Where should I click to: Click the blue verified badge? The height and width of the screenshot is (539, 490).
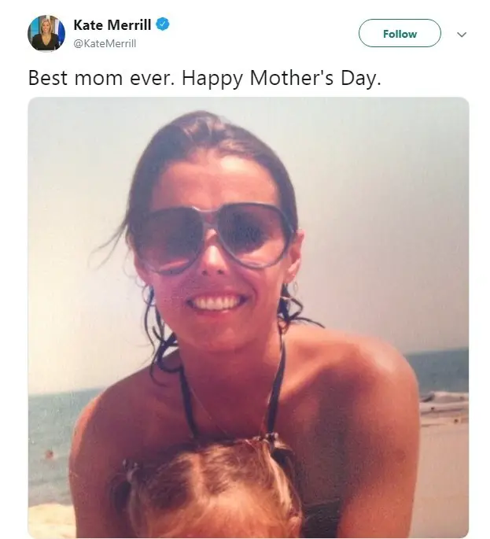click(x=163, y=24)
